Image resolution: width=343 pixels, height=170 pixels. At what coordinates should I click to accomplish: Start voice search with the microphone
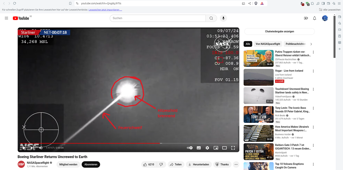tap(223, 18)
